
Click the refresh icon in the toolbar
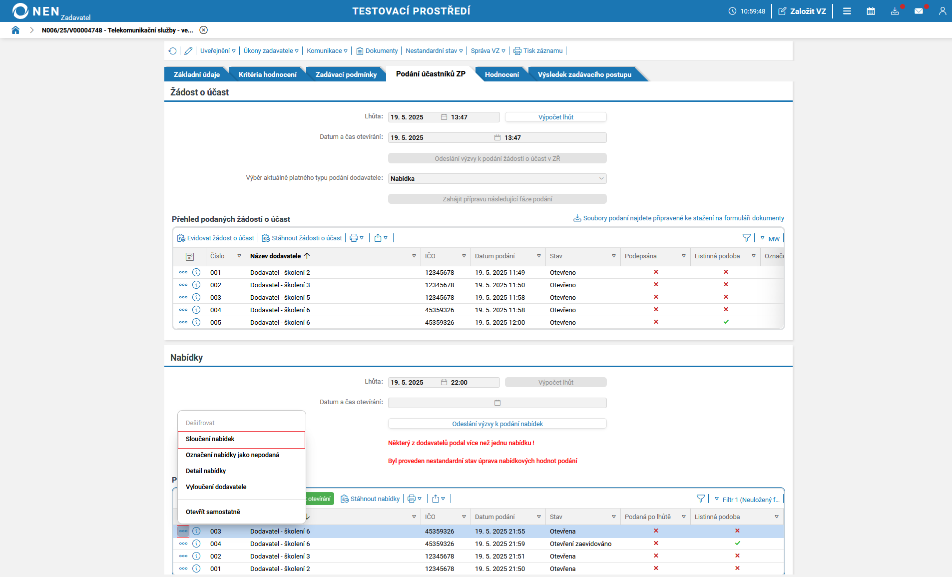click(x=173, y=51)
